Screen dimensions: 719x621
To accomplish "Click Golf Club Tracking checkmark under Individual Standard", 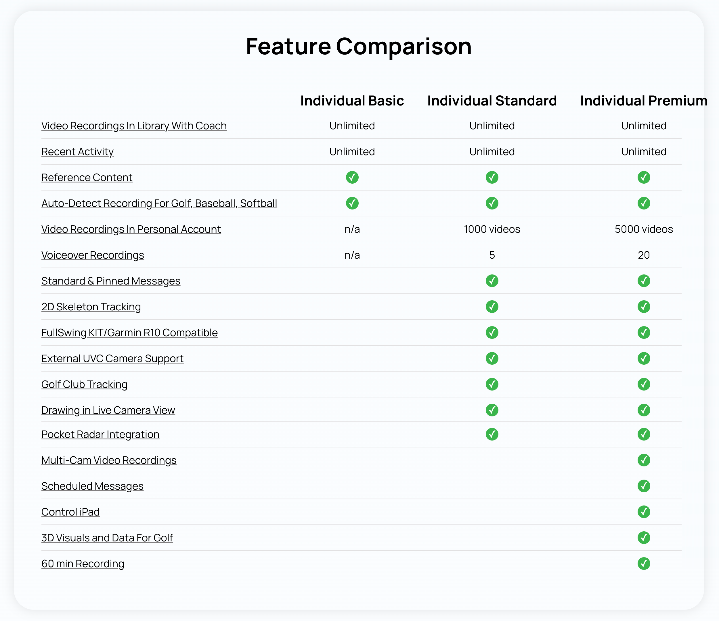I will (x=492, y=384).
